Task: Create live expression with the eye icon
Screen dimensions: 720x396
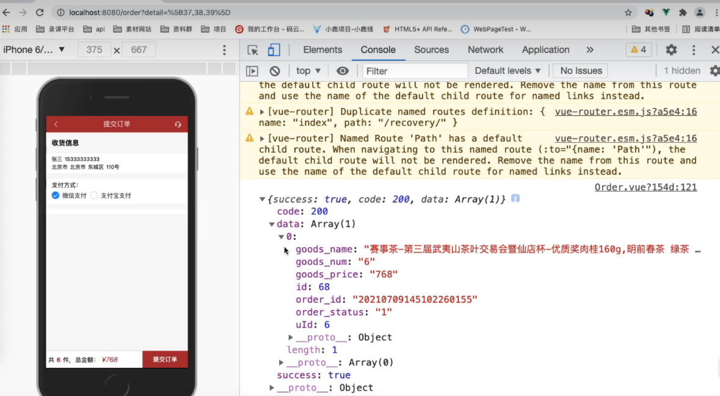Action: (x=343, y=71)
